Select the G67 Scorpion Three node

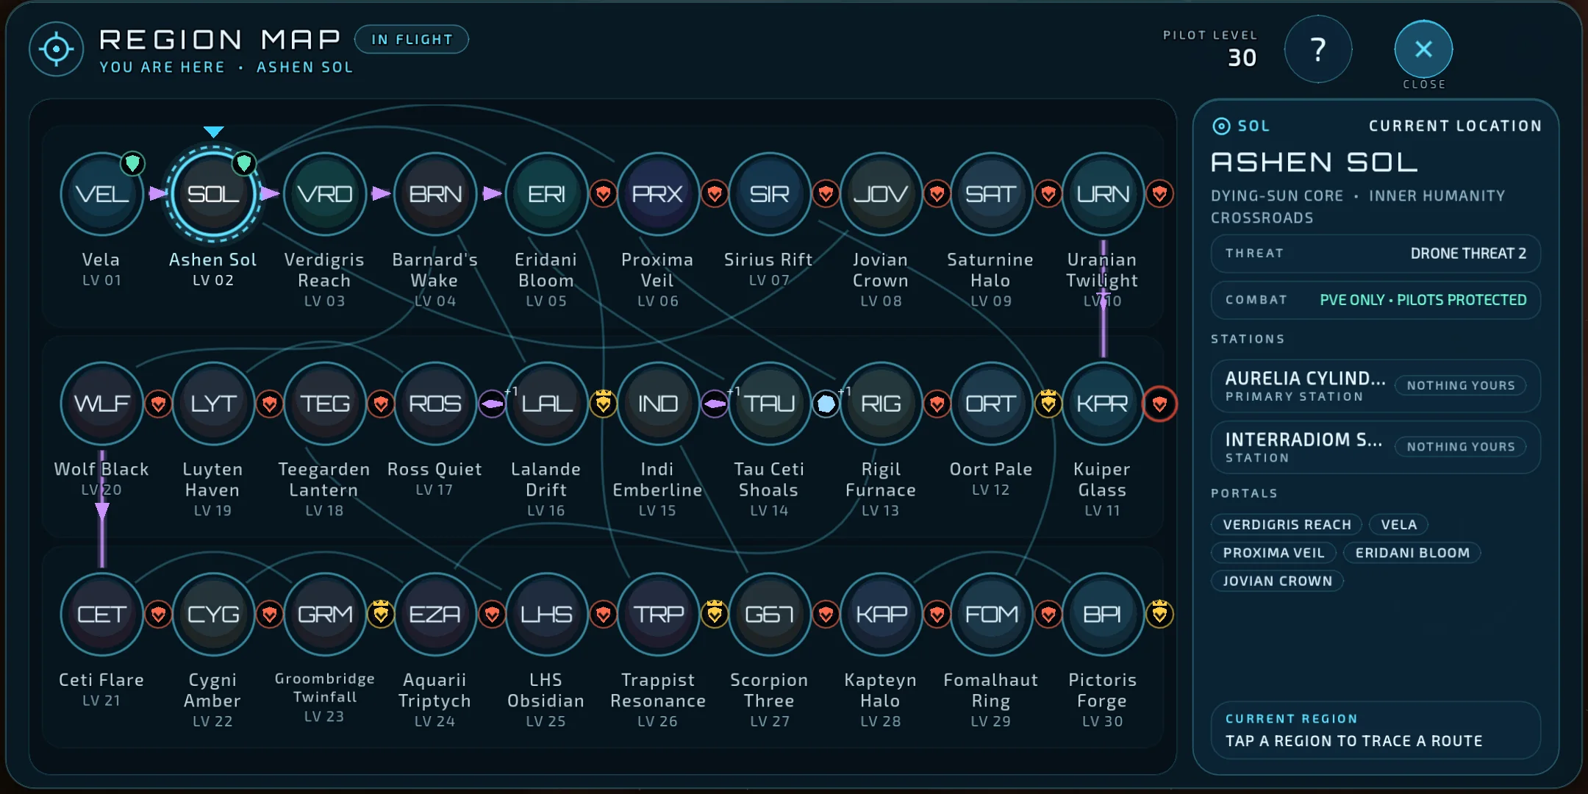[769, 614]
